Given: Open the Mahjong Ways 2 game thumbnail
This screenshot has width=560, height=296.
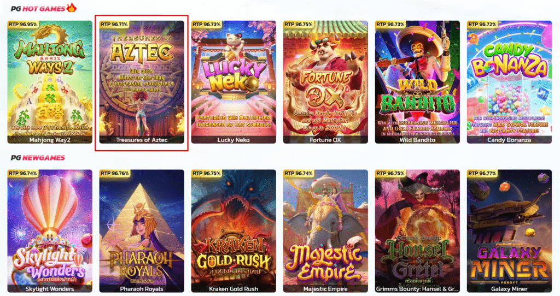Looking at the screenshot, I should click(50, 82).
